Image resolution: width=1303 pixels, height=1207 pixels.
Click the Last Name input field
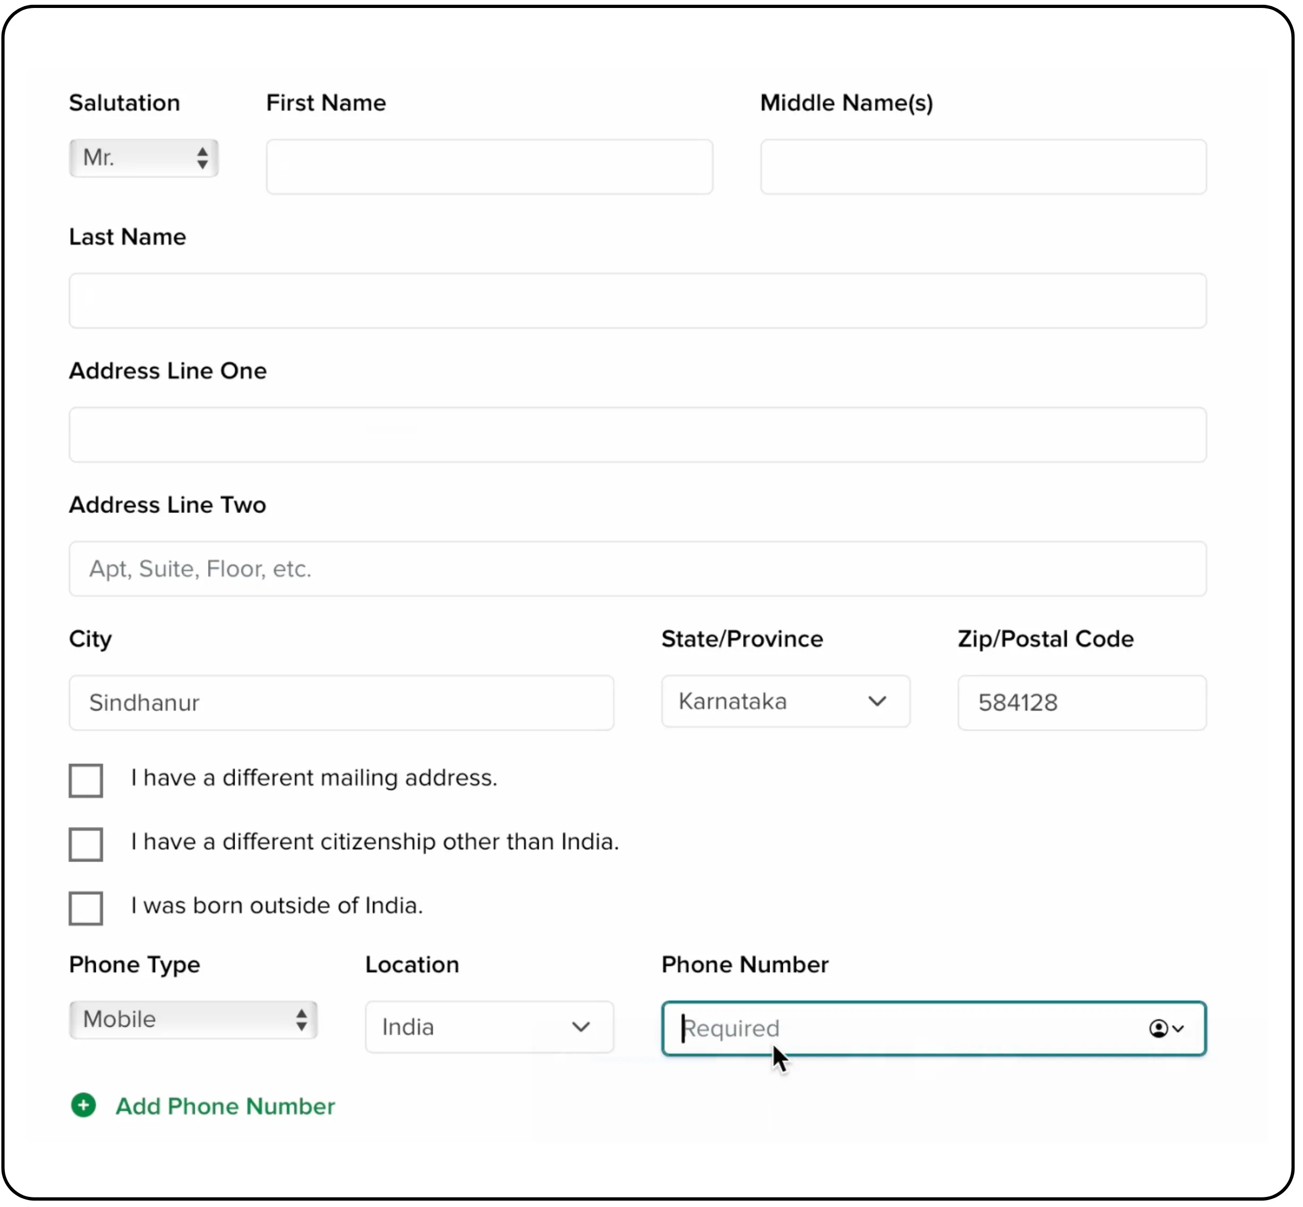(637, 300)
